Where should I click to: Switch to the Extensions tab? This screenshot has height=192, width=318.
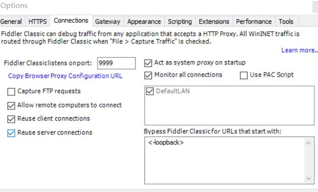tap(214, 21)
